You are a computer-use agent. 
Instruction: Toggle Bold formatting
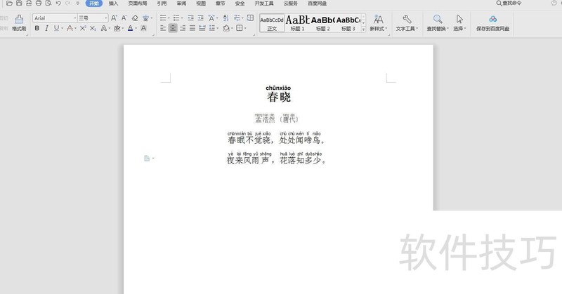(37, 28)
